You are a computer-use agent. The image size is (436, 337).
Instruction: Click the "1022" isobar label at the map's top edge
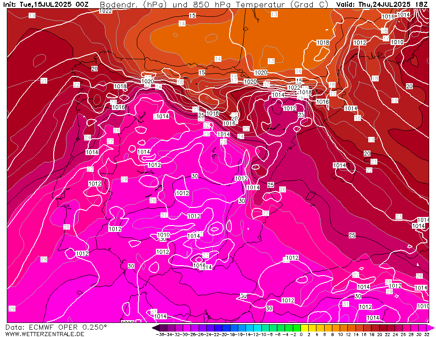[x=105, y=11]
